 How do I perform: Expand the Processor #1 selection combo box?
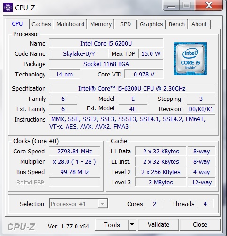pos(78,204)
